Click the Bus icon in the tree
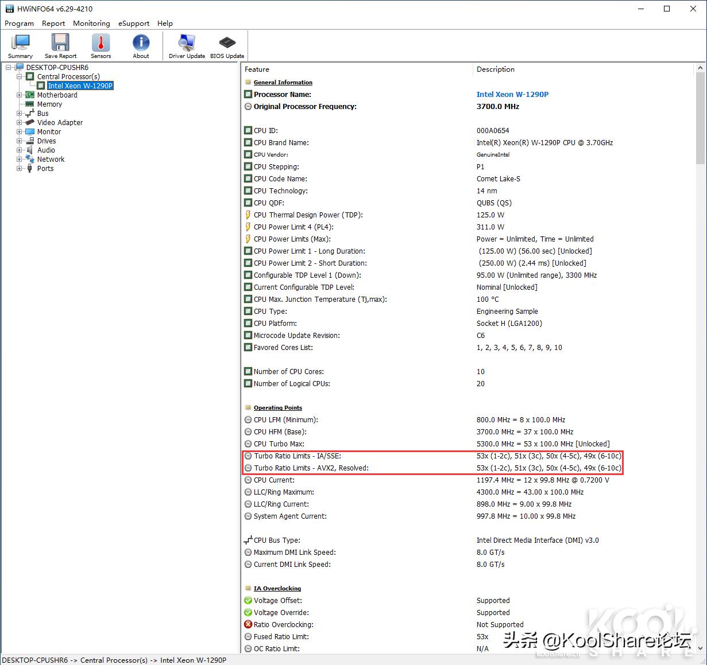This screenshot has height=665, width=707. point(30,114)
